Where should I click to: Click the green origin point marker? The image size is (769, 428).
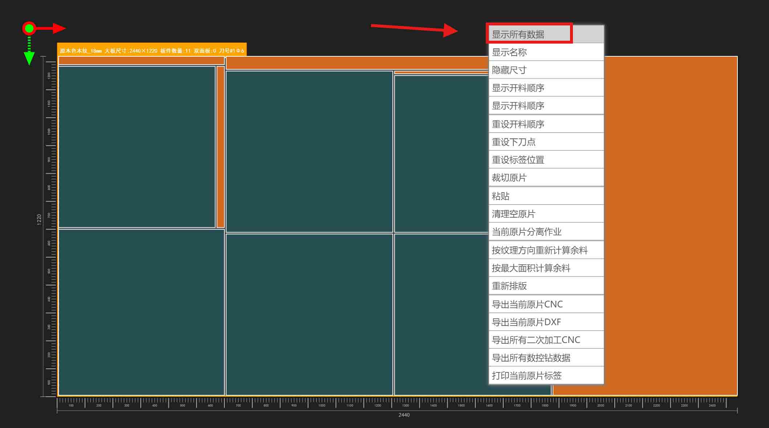coord(29,28)
